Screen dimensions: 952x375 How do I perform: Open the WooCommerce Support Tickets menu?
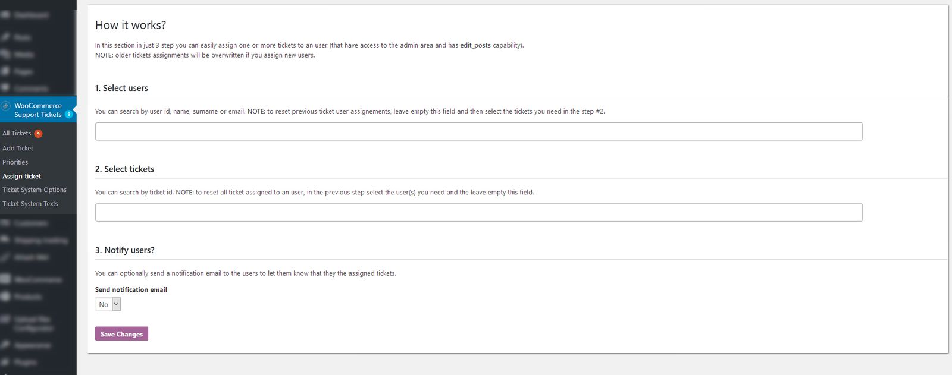(x=38, y=110)
